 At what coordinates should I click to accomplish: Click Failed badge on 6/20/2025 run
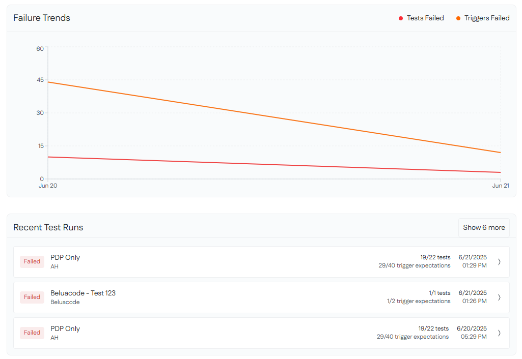point(32,333)
